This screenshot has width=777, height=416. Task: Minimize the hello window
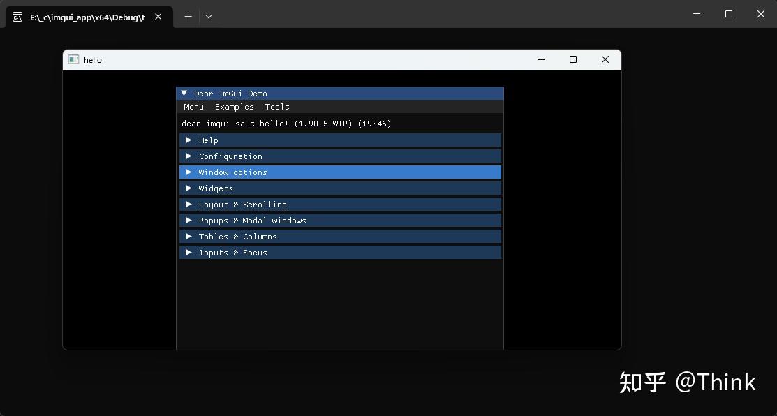click(541, 59)
